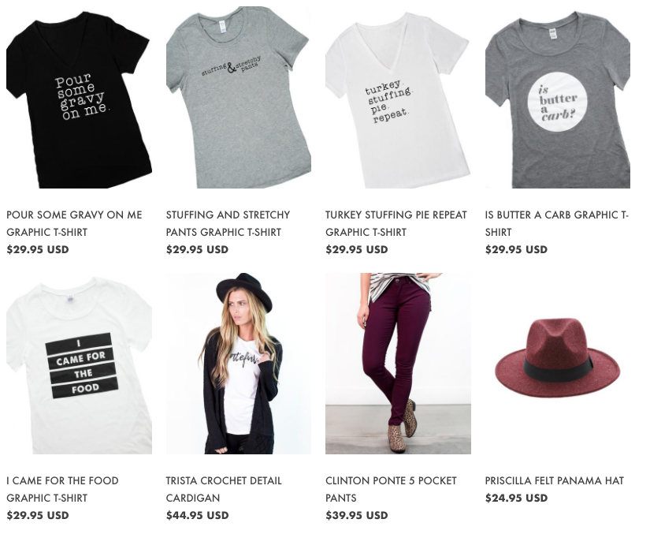This screenshot has width=650, height=534.
Task: Open Priscilla Felt Panama Hat title link
Action: click(554, 481)
